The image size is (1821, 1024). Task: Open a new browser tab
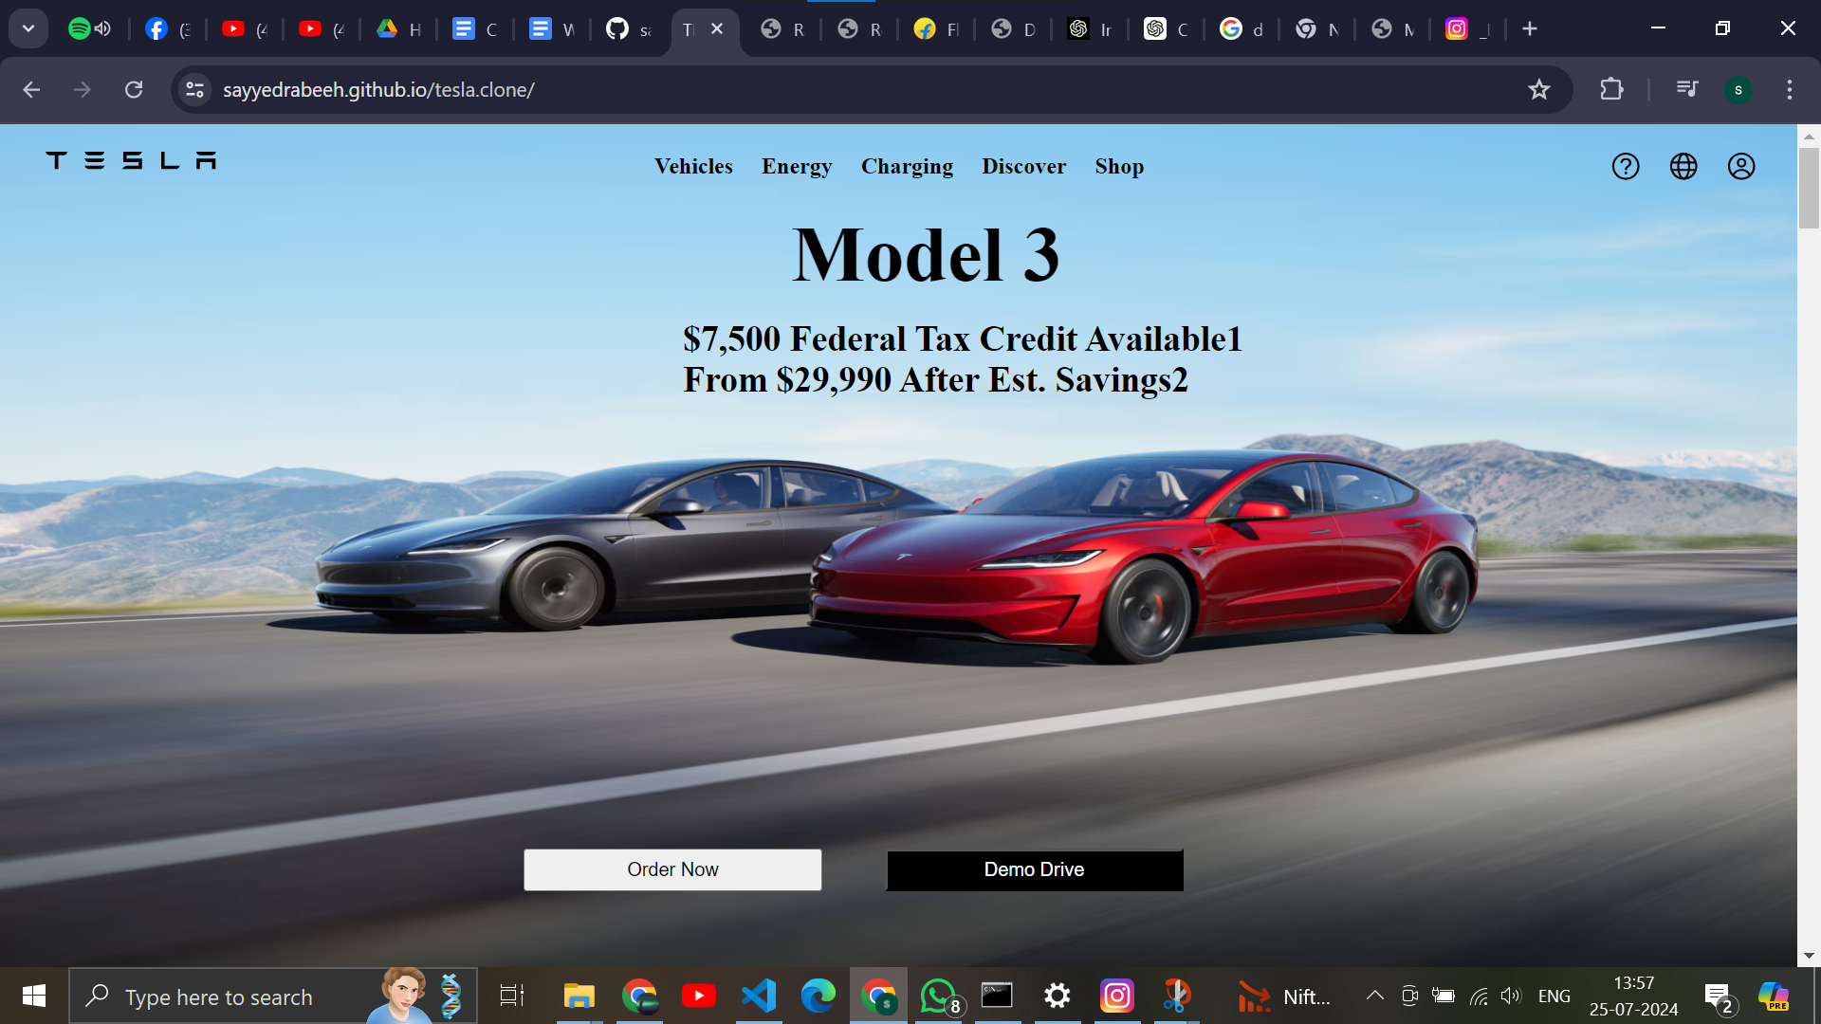(x=1530, y=28)
